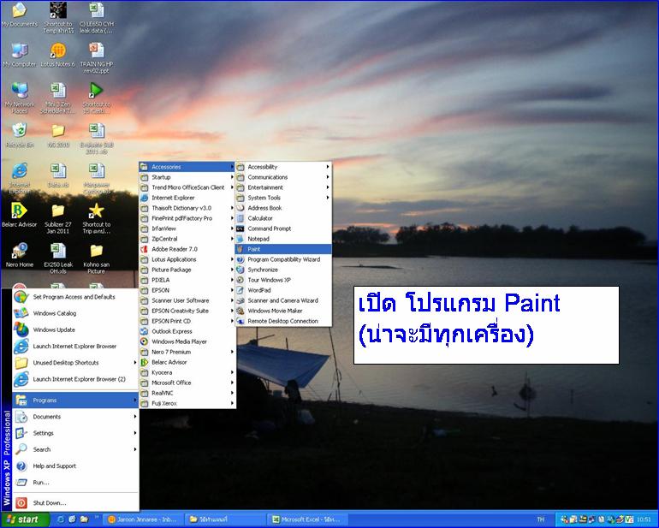Open Calculator in Accessories menu
The height and width of the screenshot is (528, 659).
point(283,218)
